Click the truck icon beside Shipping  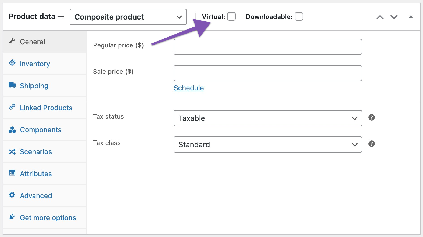coord(12,85)
